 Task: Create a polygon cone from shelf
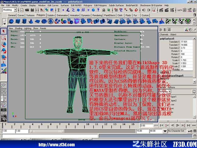pos(31,21)
